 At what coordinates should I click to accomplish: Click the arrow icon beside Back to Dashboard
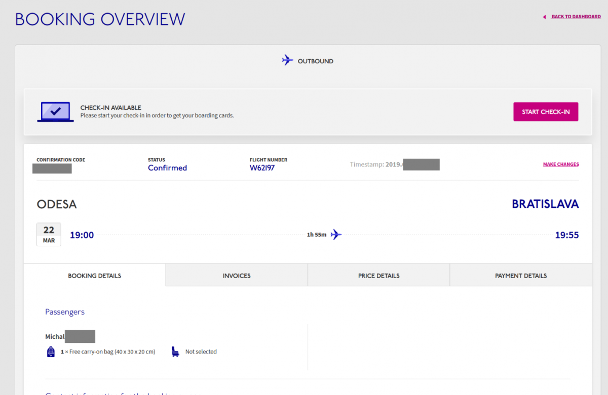click(x=544, y=17)
